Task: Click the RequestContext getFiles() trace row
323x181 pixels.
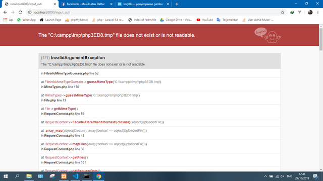Action: [x=159, y=160]
